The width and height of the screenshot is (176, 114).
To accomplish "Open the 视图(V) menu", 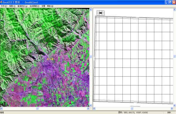I will [12, 6].
